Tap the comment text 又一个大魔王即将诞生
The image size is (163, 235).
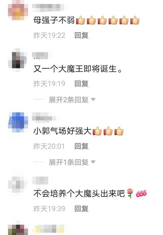[x=77, y=69]
